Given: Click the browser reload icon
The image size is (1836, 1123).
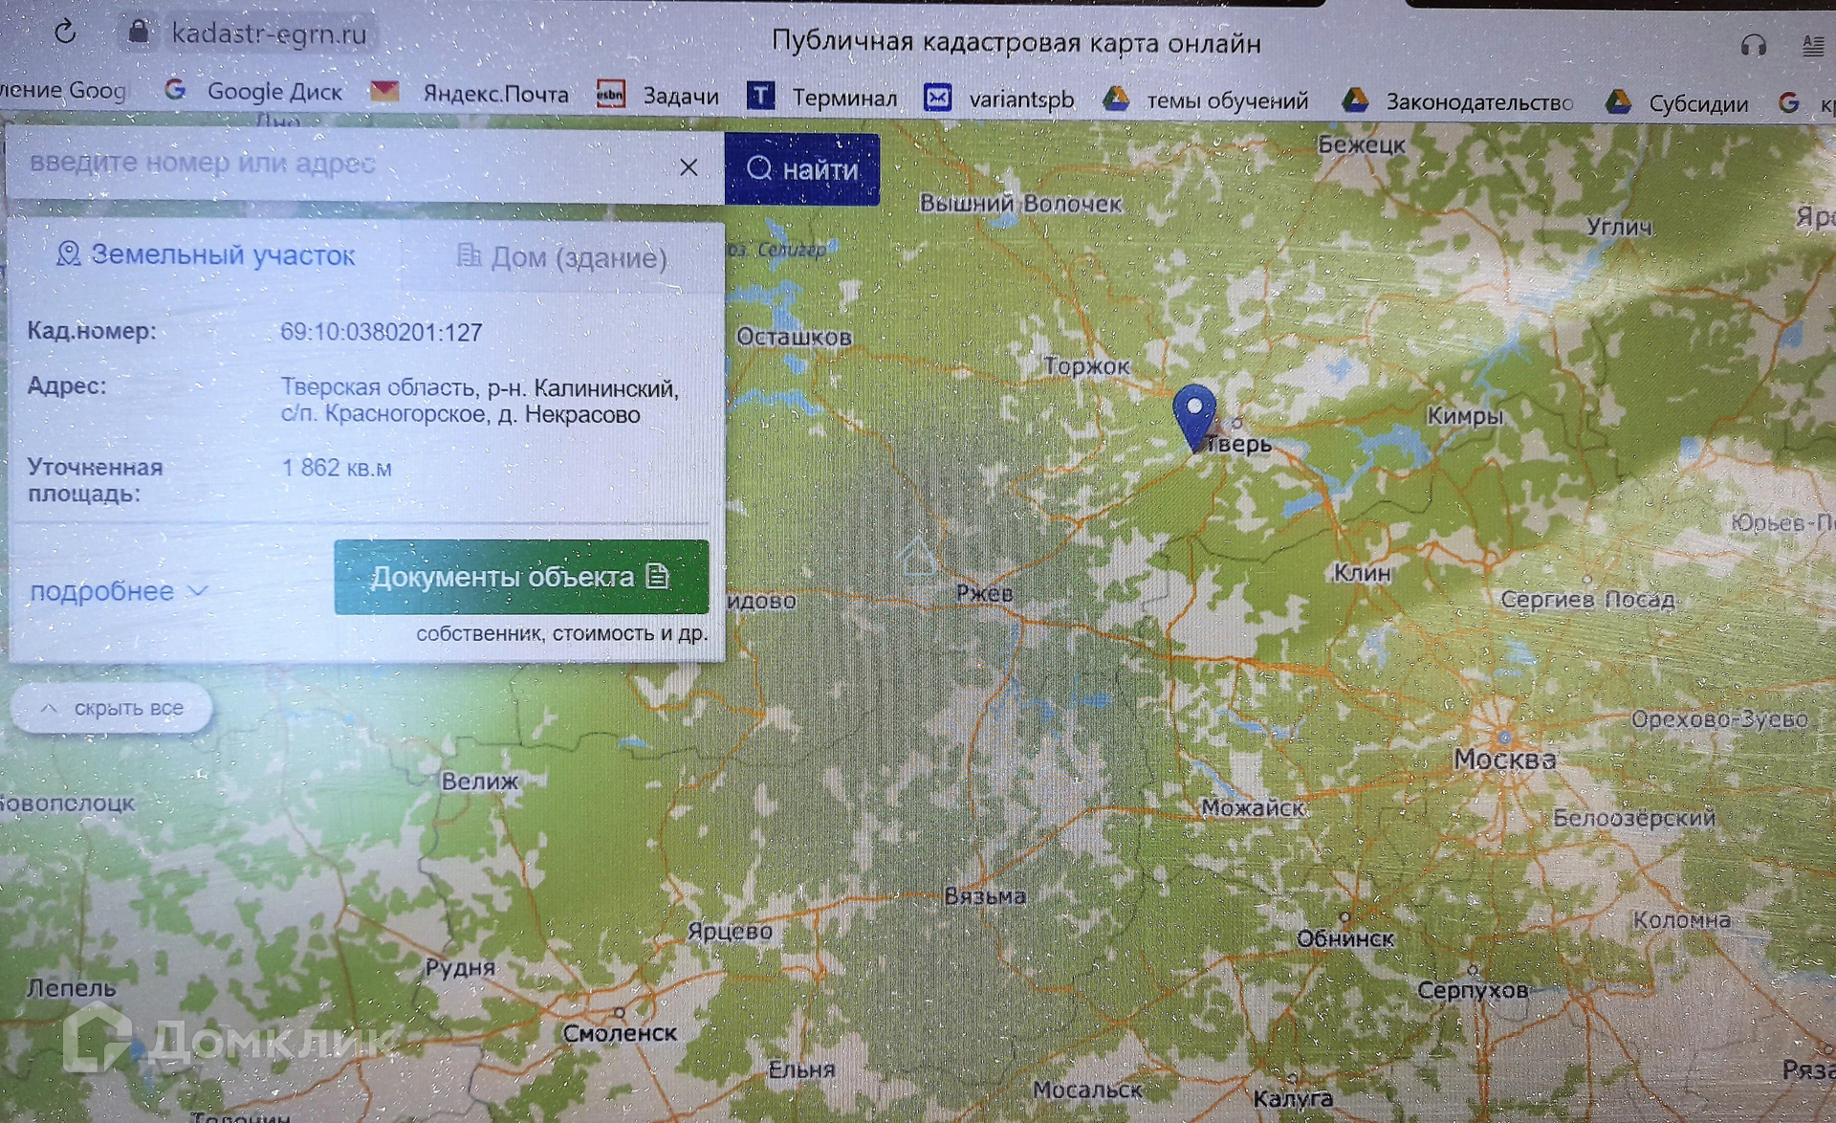Looking at the screenshot, I should coord(65,33).
